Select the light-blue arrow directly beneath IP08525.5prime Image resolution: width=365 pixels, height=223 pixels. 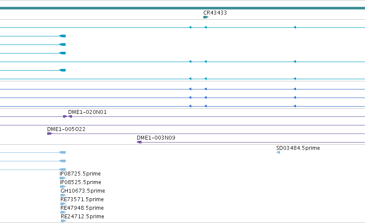(x=63, y=187)
